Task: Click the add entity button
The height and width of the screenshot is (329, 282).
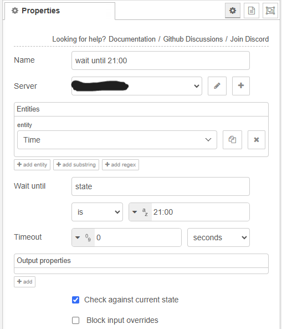Action: [x=32, y=165]
